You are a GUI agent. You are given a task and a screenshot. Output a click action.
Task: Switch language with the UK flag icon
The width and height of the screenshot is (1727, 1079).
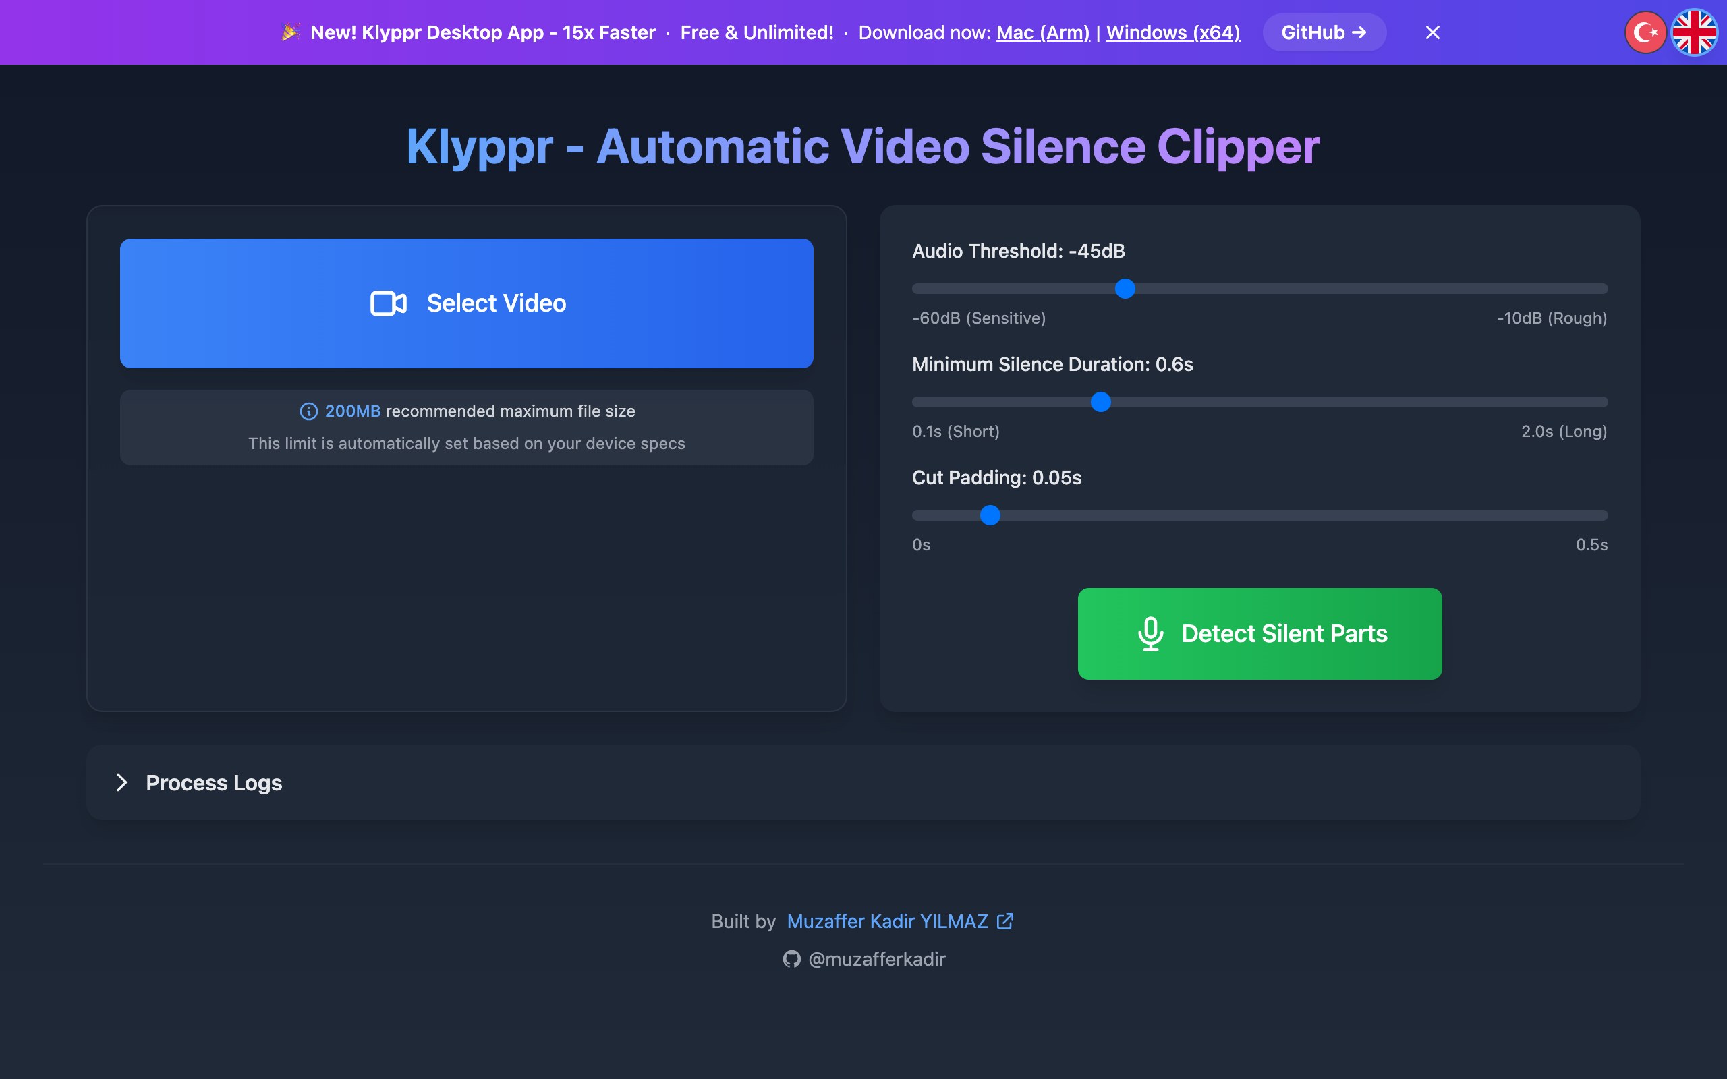tap(1694, 32)
